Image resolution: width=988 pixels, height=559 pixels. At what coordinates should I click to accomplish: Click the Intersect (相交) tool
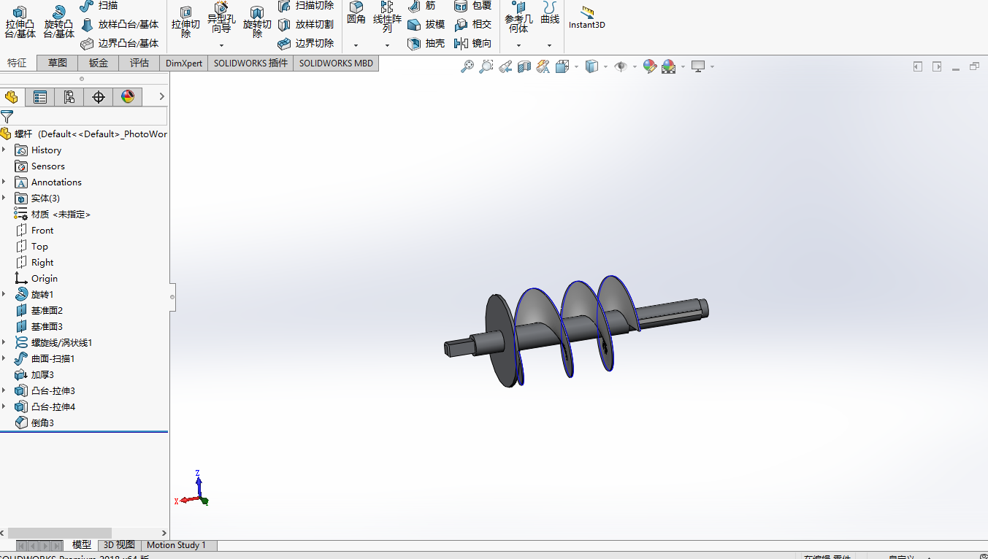click(472, 24)
